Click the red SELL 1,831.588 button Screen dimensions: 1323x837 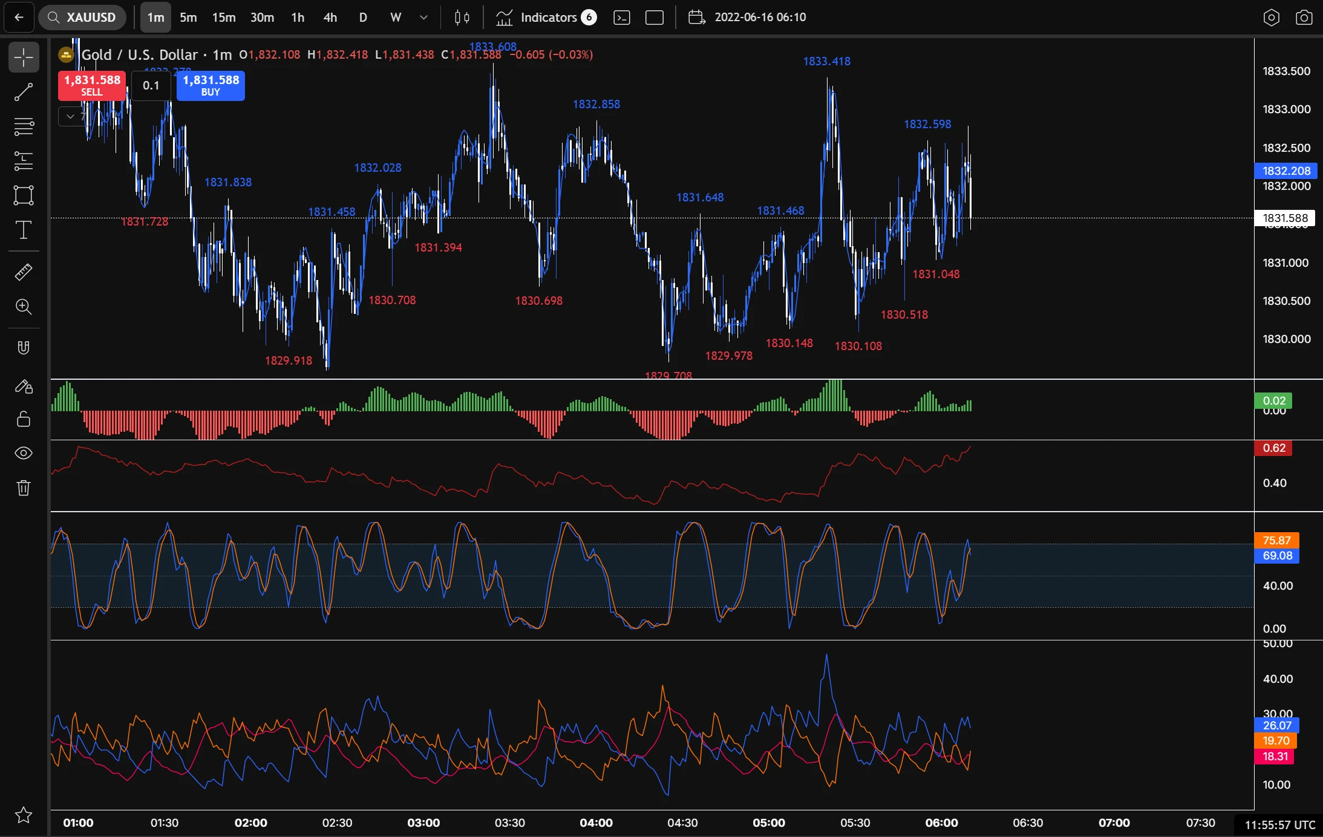(92, 85)
